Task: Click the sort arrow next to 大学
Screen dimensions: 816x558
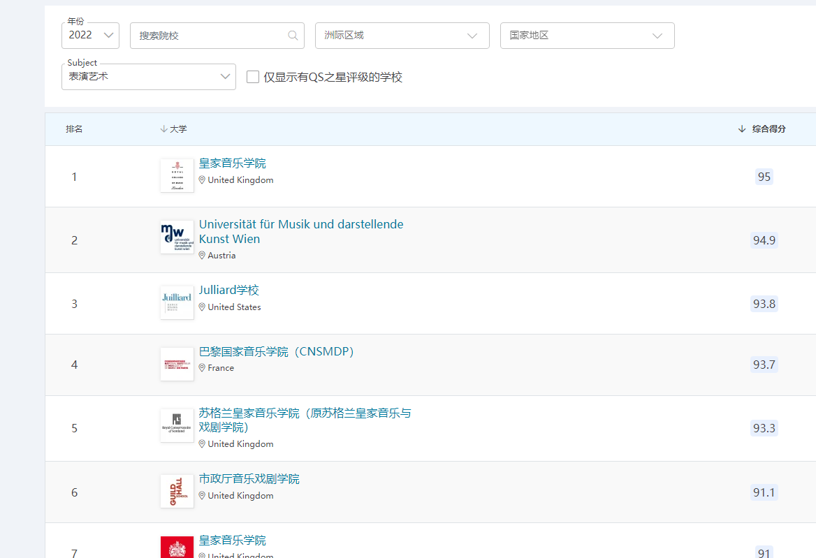Action: coord(163,129)
